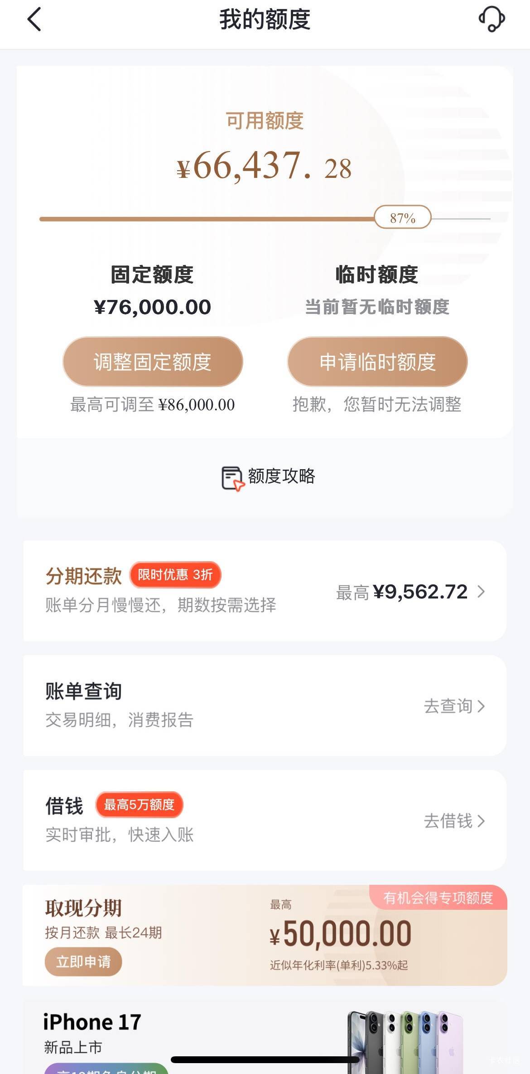The width and height of the screenshot is (530, 1074).
Task: Tap the 有机会得专项额度 tag
Action: 438,897
